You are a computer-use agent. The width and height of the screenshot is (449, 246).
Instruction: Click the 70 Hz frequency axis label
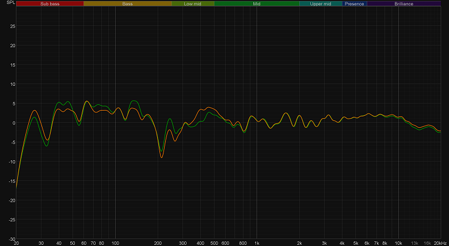pos(93,243)
